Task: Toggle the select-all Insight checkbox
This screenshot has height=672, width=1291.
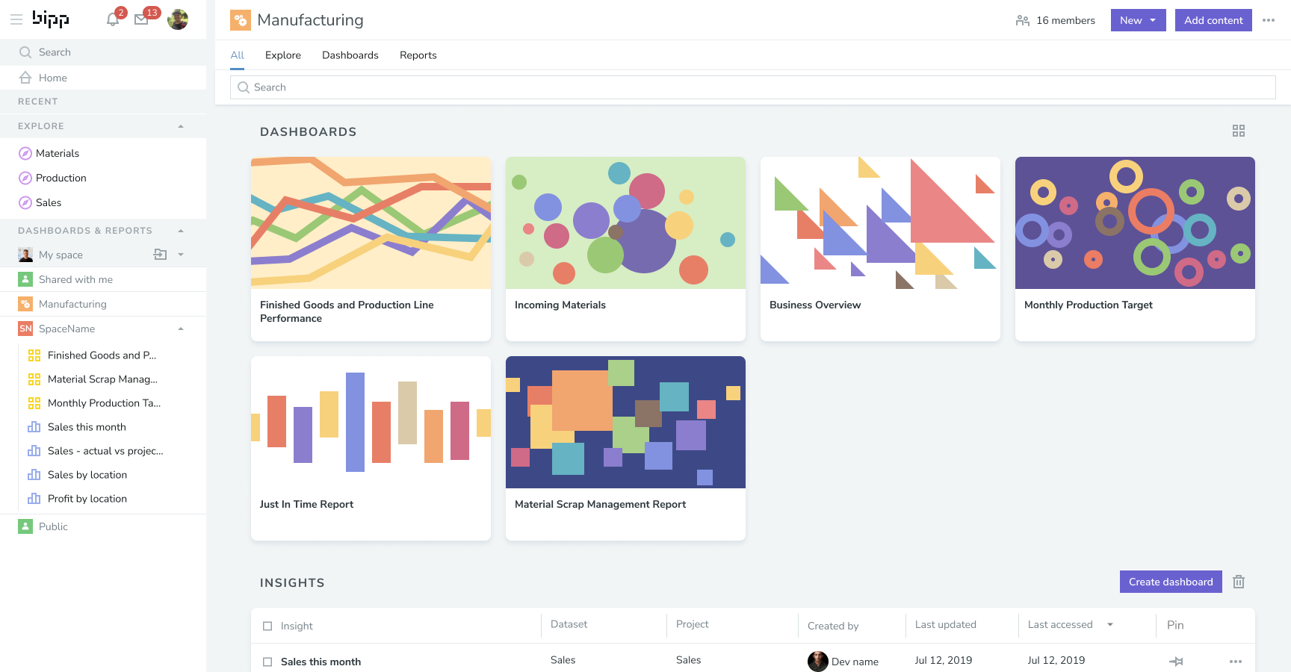Action: pos(267,626)
